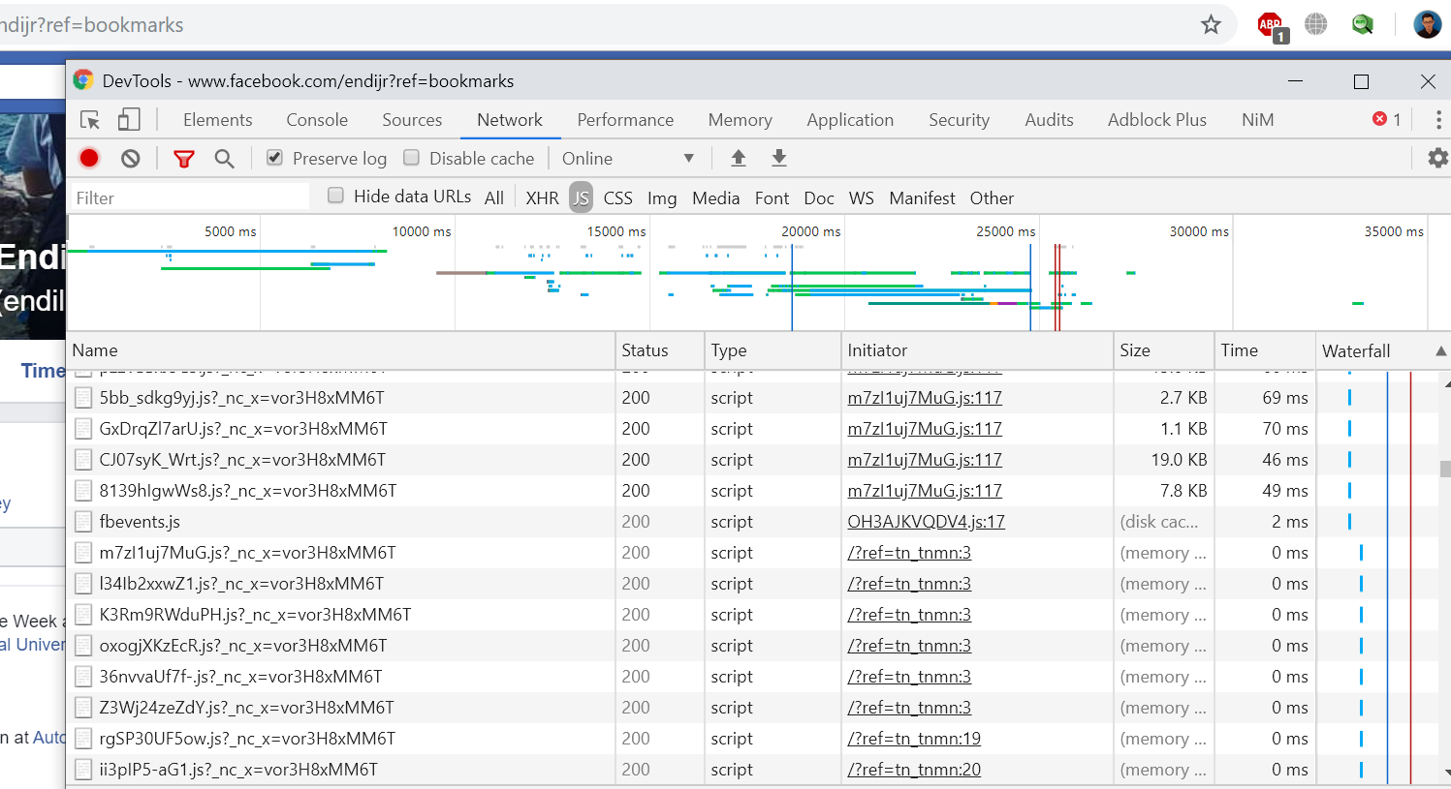Open the Online throttling dropdown

628,158
